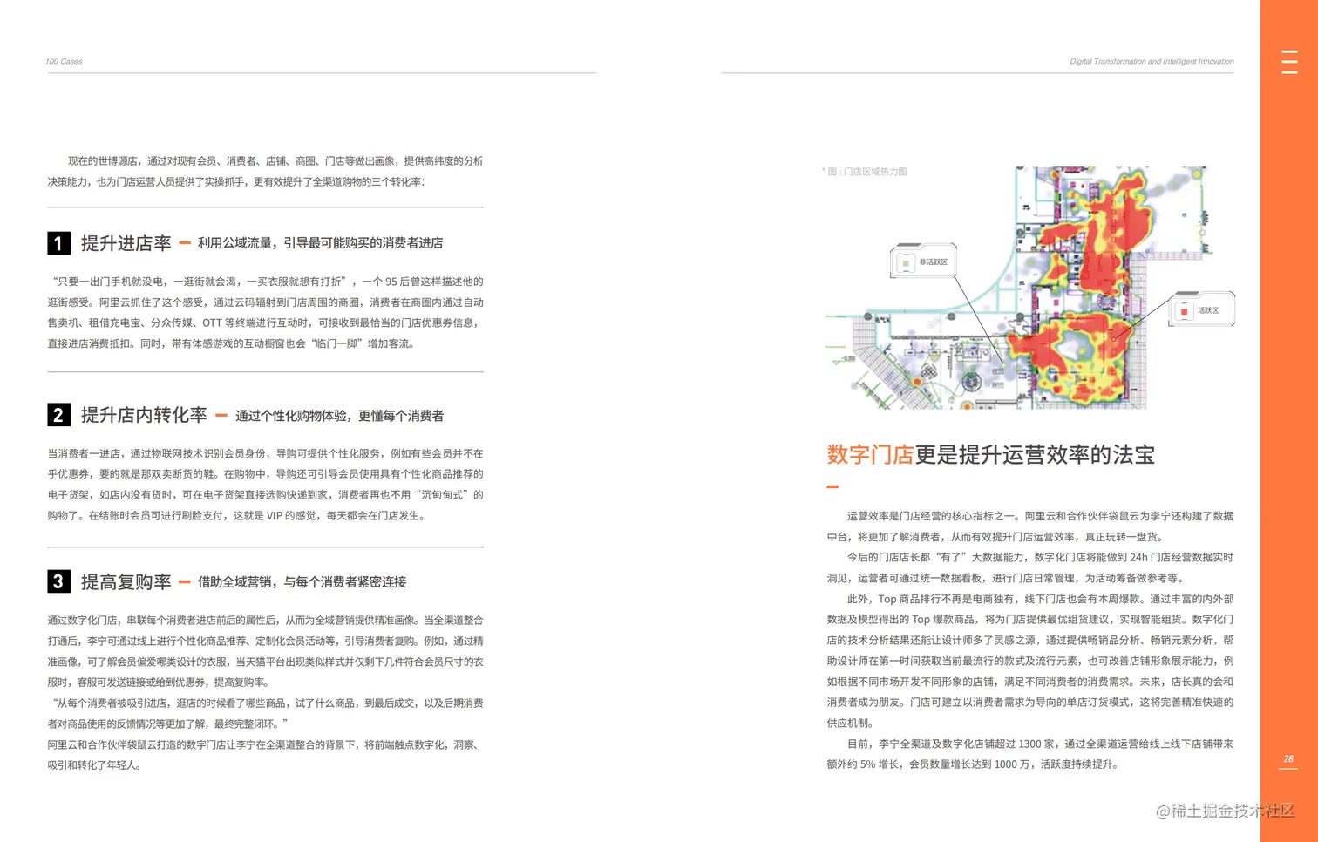Click the black numbered badge 2 beside 提升店内转化率
1318x842 pixels.
(58, 415)
